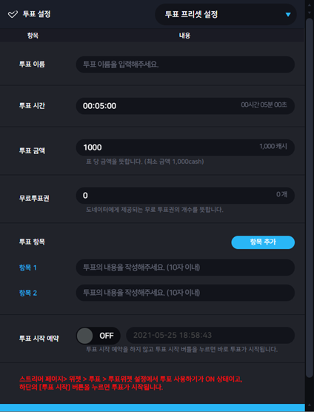Click the small arrow below the scrollbar's top arrow
This screenshot has height=412, width=314.
pyautogui.click(x=309, y=13)
